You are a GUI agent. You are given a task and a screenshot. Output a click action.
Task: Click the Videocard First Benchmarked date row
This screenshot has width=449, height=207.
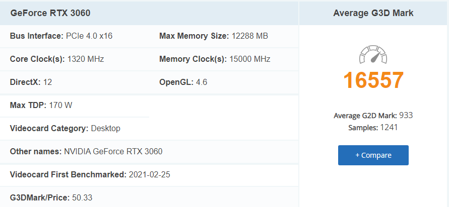(149, 175)
